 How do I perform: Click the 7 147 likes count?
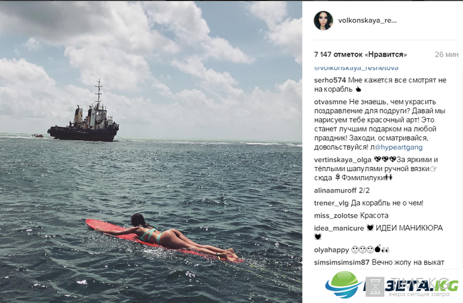(x=360, y=55)
